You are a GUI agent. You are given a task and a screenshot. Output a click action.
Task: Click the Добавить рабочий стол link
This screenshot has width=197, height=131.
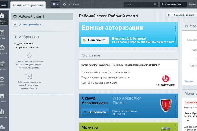[31, 25]
